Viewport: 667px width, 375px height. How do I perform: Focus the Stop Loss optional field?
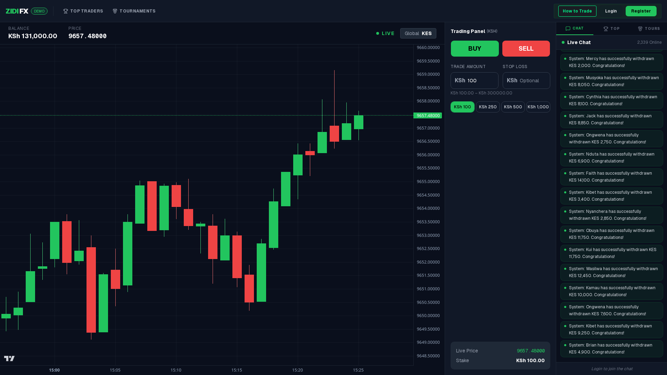pos(526,81)
